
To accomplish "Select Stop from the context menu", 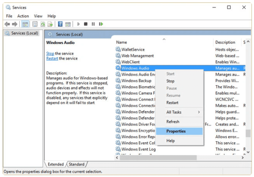I will click(170, 81).
